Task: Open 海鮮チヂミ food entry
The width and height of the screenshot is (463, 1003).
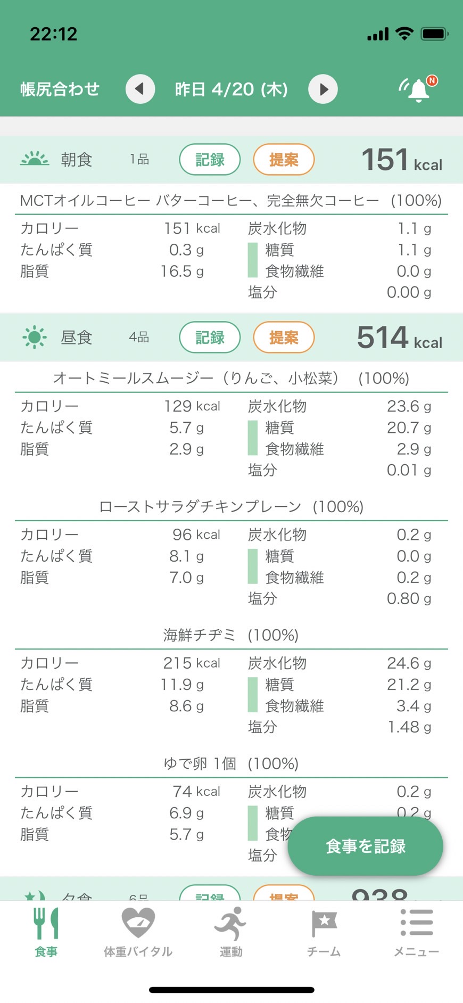Action: tap(231, 635)
